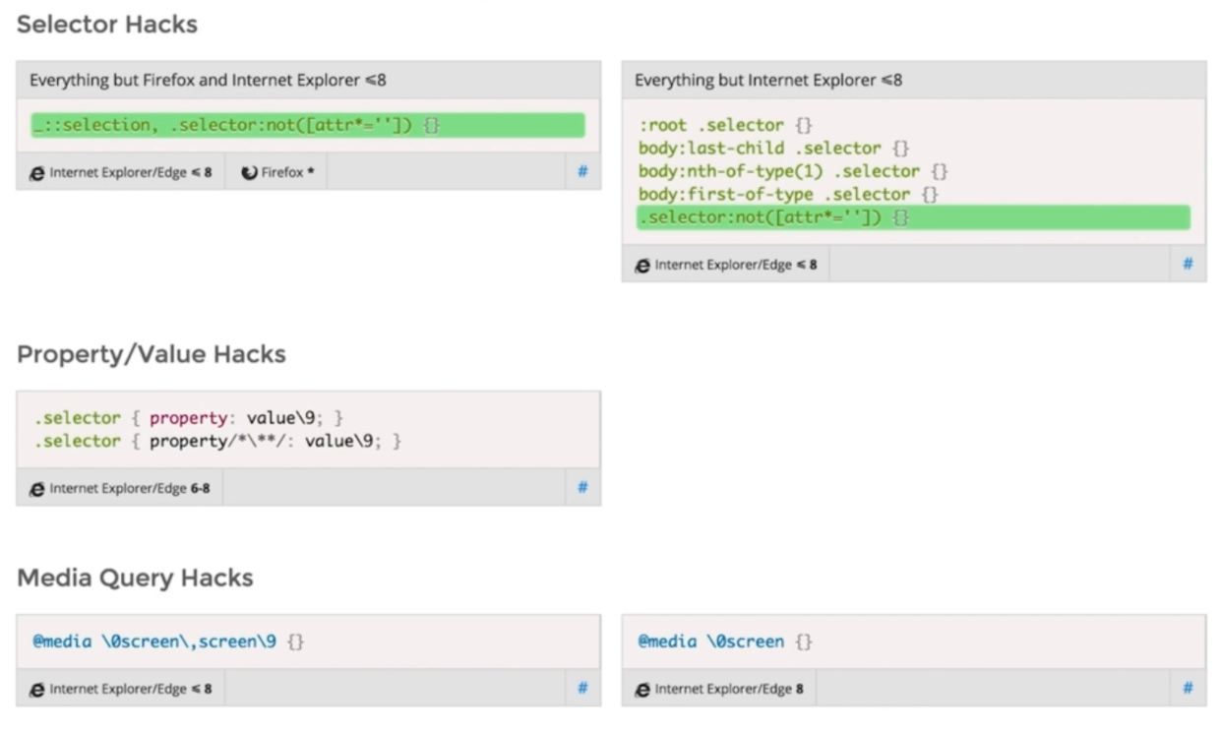Click the Selector Hacks heading
1221x731 pixels.
click(107, 25)
